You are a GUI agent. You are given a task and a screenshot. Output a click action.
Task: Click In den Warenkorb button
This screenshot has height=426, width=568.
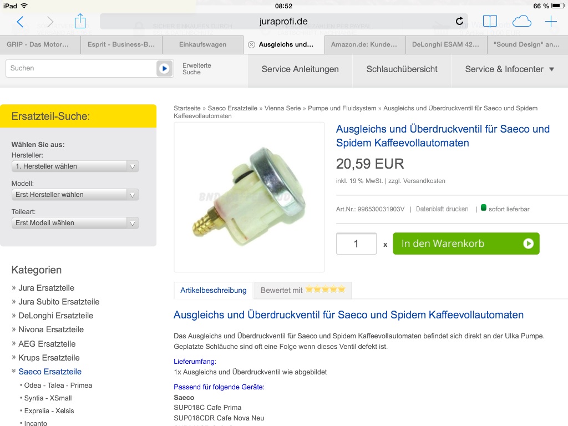point(466,244)
